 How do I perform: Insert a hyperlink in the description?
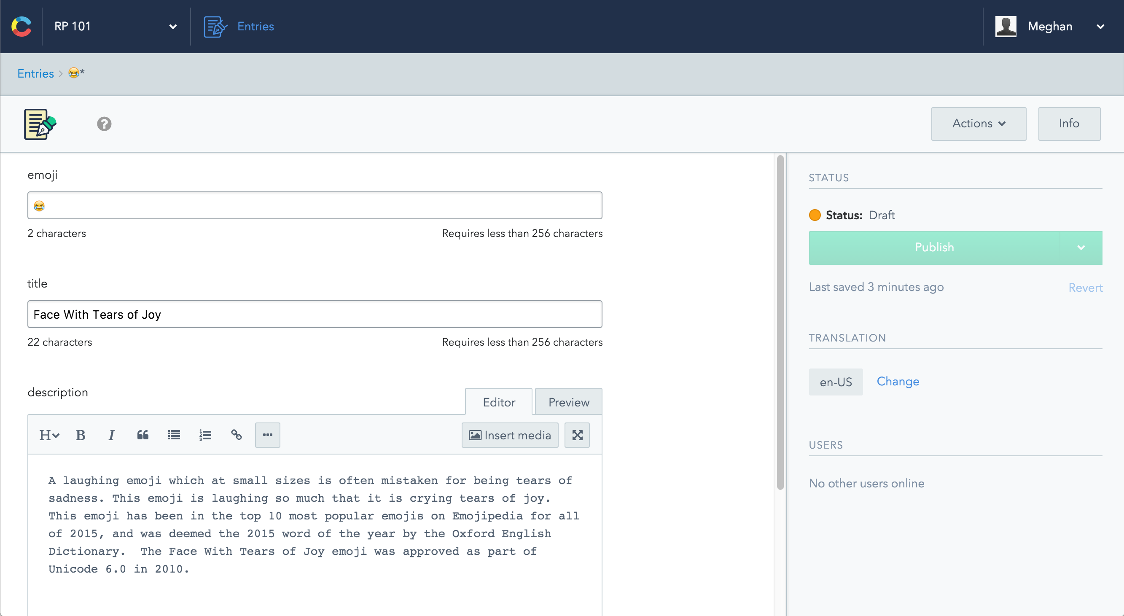tap(237, 435)
